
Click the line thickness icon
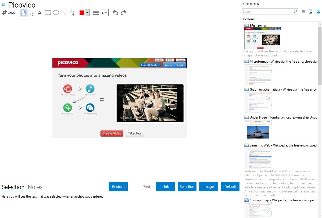coord(96,13)
